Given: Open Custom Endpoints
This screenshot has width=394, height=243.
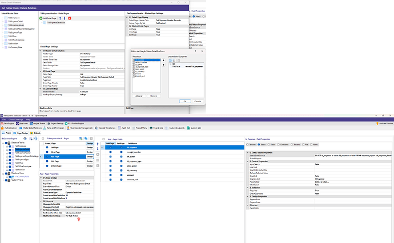Looking at the screenshot, I should pos(175,128).
